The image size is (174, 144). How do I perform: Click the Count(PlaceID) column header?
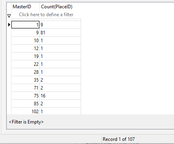(60, 7)
